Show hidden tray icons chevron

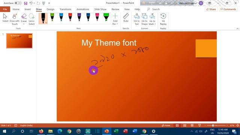pyautogui.click(x=192, y=131)
